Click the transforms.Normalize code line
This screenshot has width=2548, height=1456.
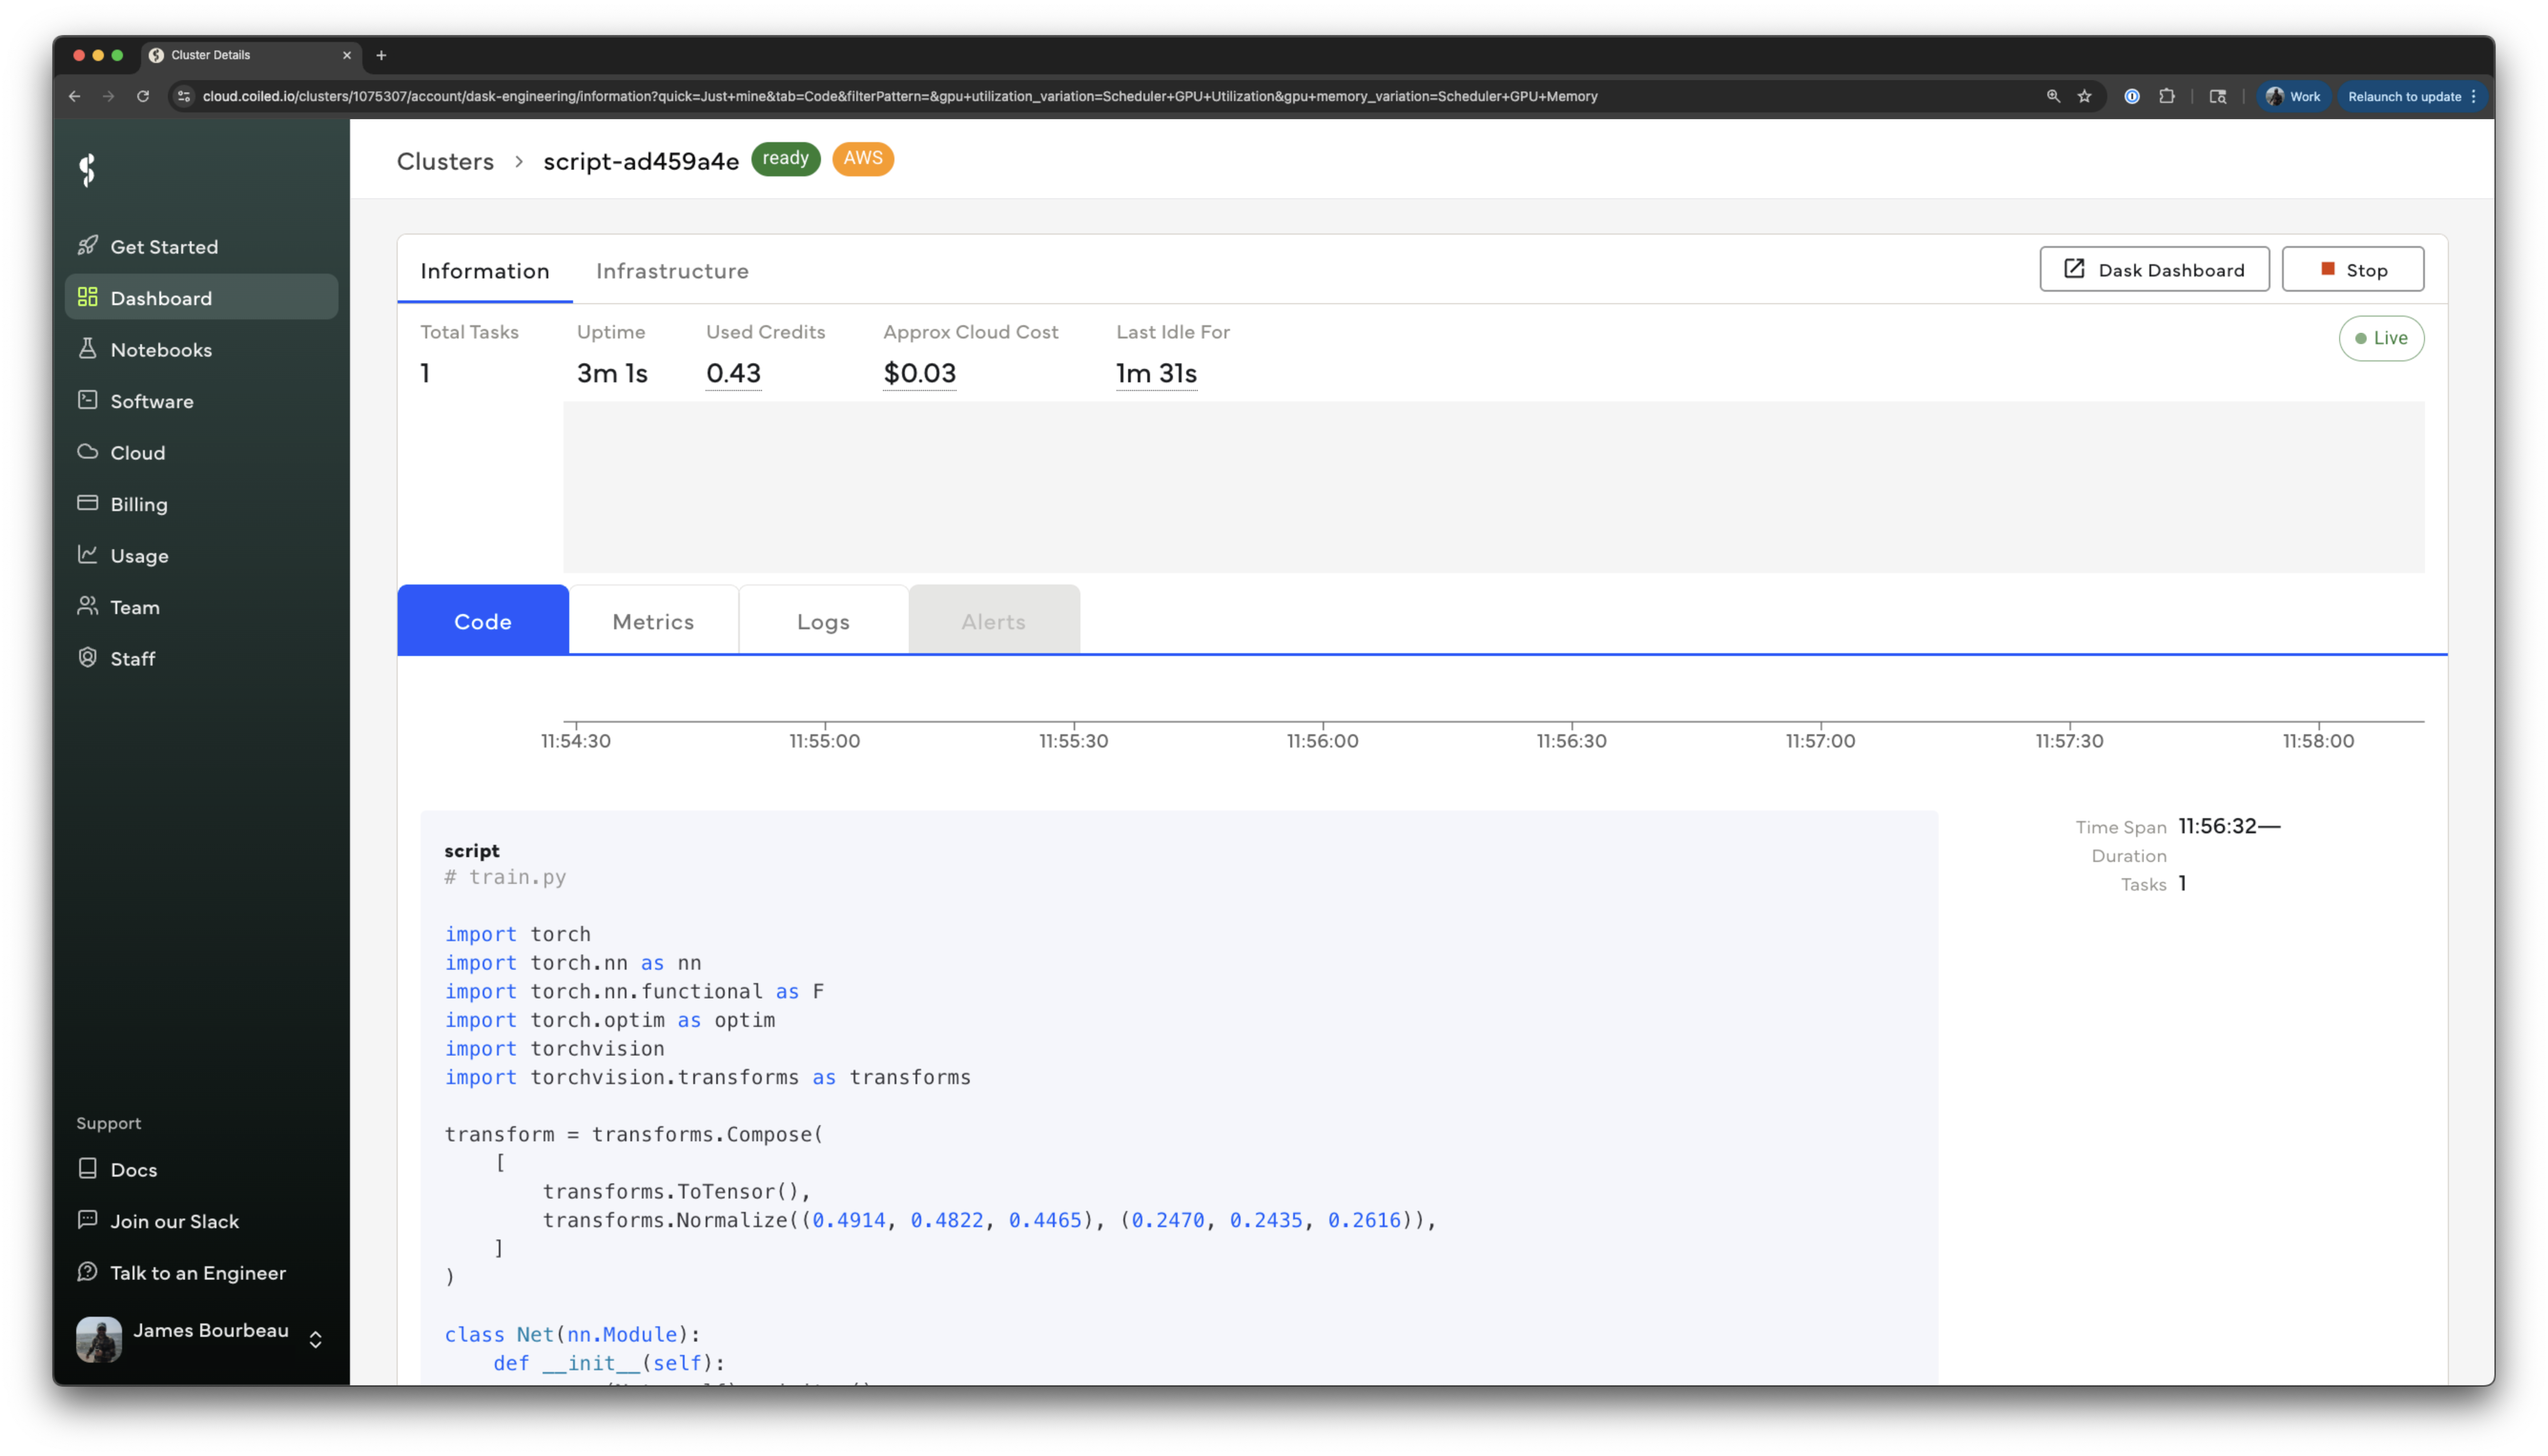[x=989, y=1220]
